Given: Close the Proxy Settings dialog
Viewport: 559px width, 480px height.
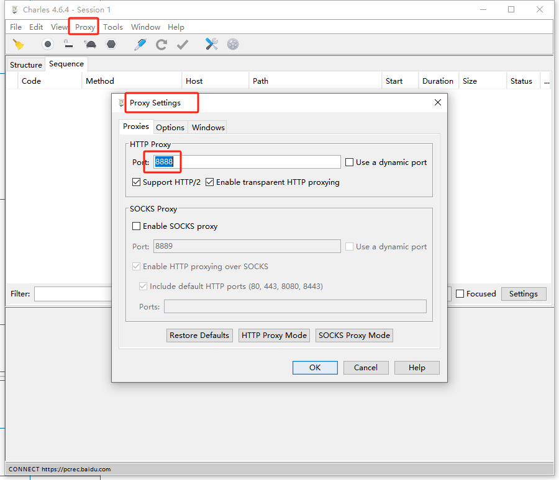Looking at the screenshot, I should coord(438,102).
